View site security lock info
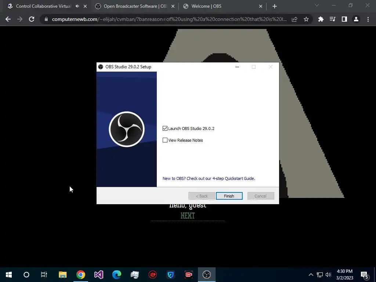376x282 pixels. coord(46,19)
